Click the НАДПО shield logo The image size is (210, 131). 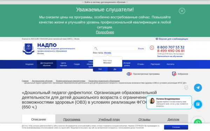[29, 49]
